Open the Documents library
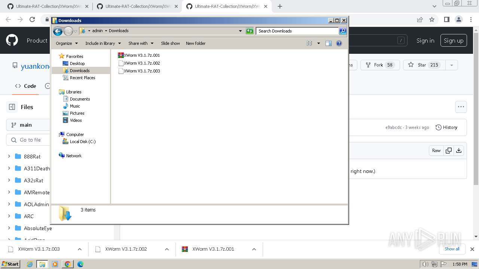 click(80, 99)
